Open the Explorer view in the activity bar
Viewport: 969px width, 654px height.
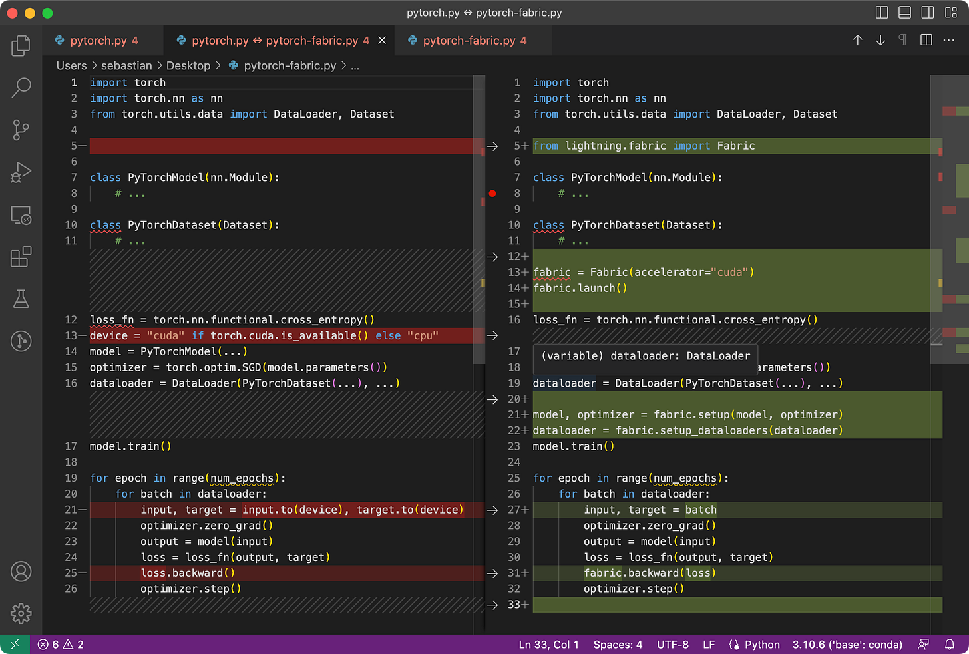(x=21, y=45)
